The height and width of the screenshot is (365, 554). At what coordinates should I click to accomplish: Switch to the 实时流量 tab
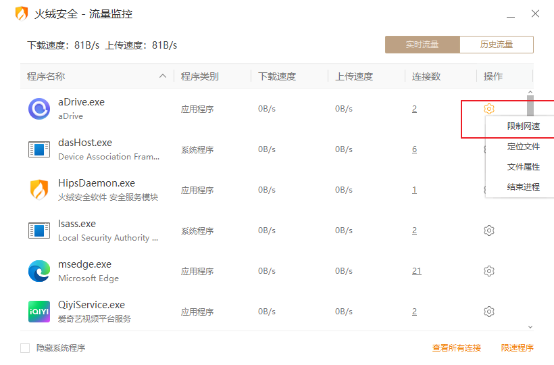422,45
